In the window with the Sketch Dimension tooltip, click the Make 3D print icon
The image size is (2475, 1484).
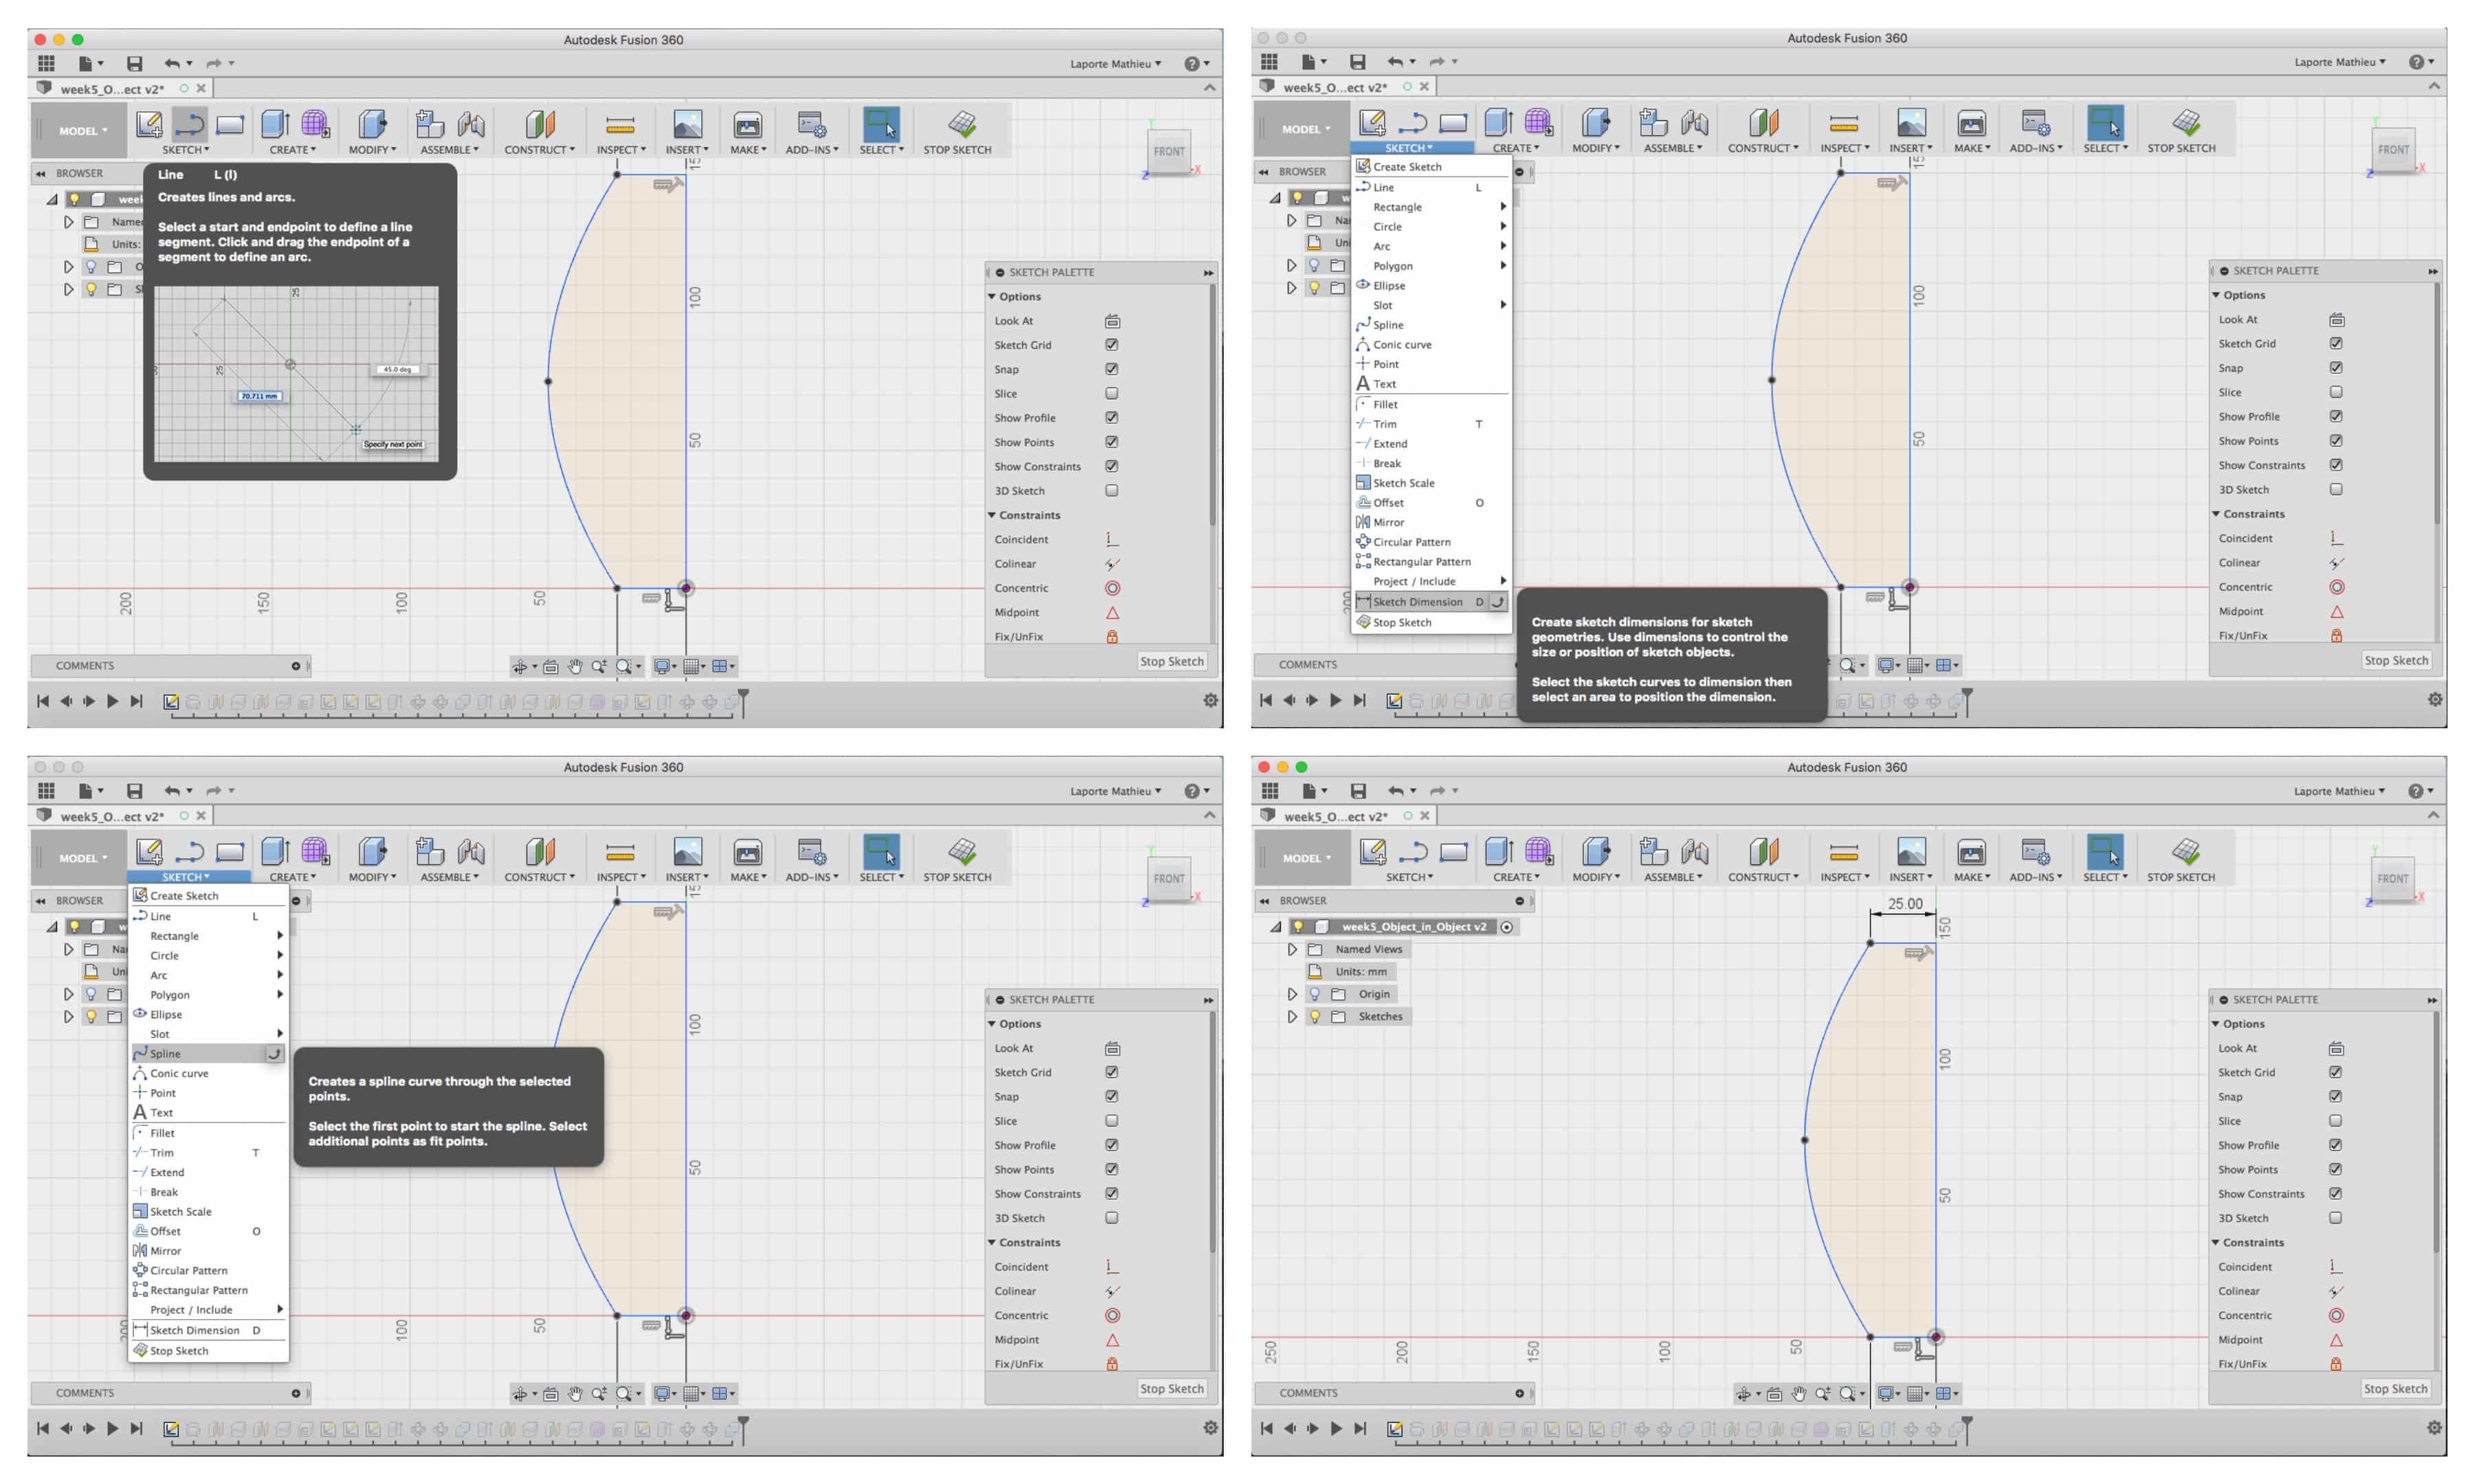(x=1971, y=123)
